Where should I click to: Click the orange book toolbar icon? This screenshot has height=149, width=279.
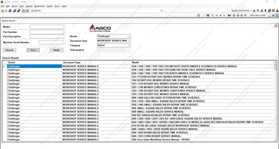point(27,11)
